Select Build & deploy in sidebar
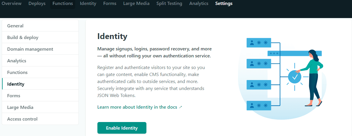Viewport: 352px width, 136px height. point(23,38)
